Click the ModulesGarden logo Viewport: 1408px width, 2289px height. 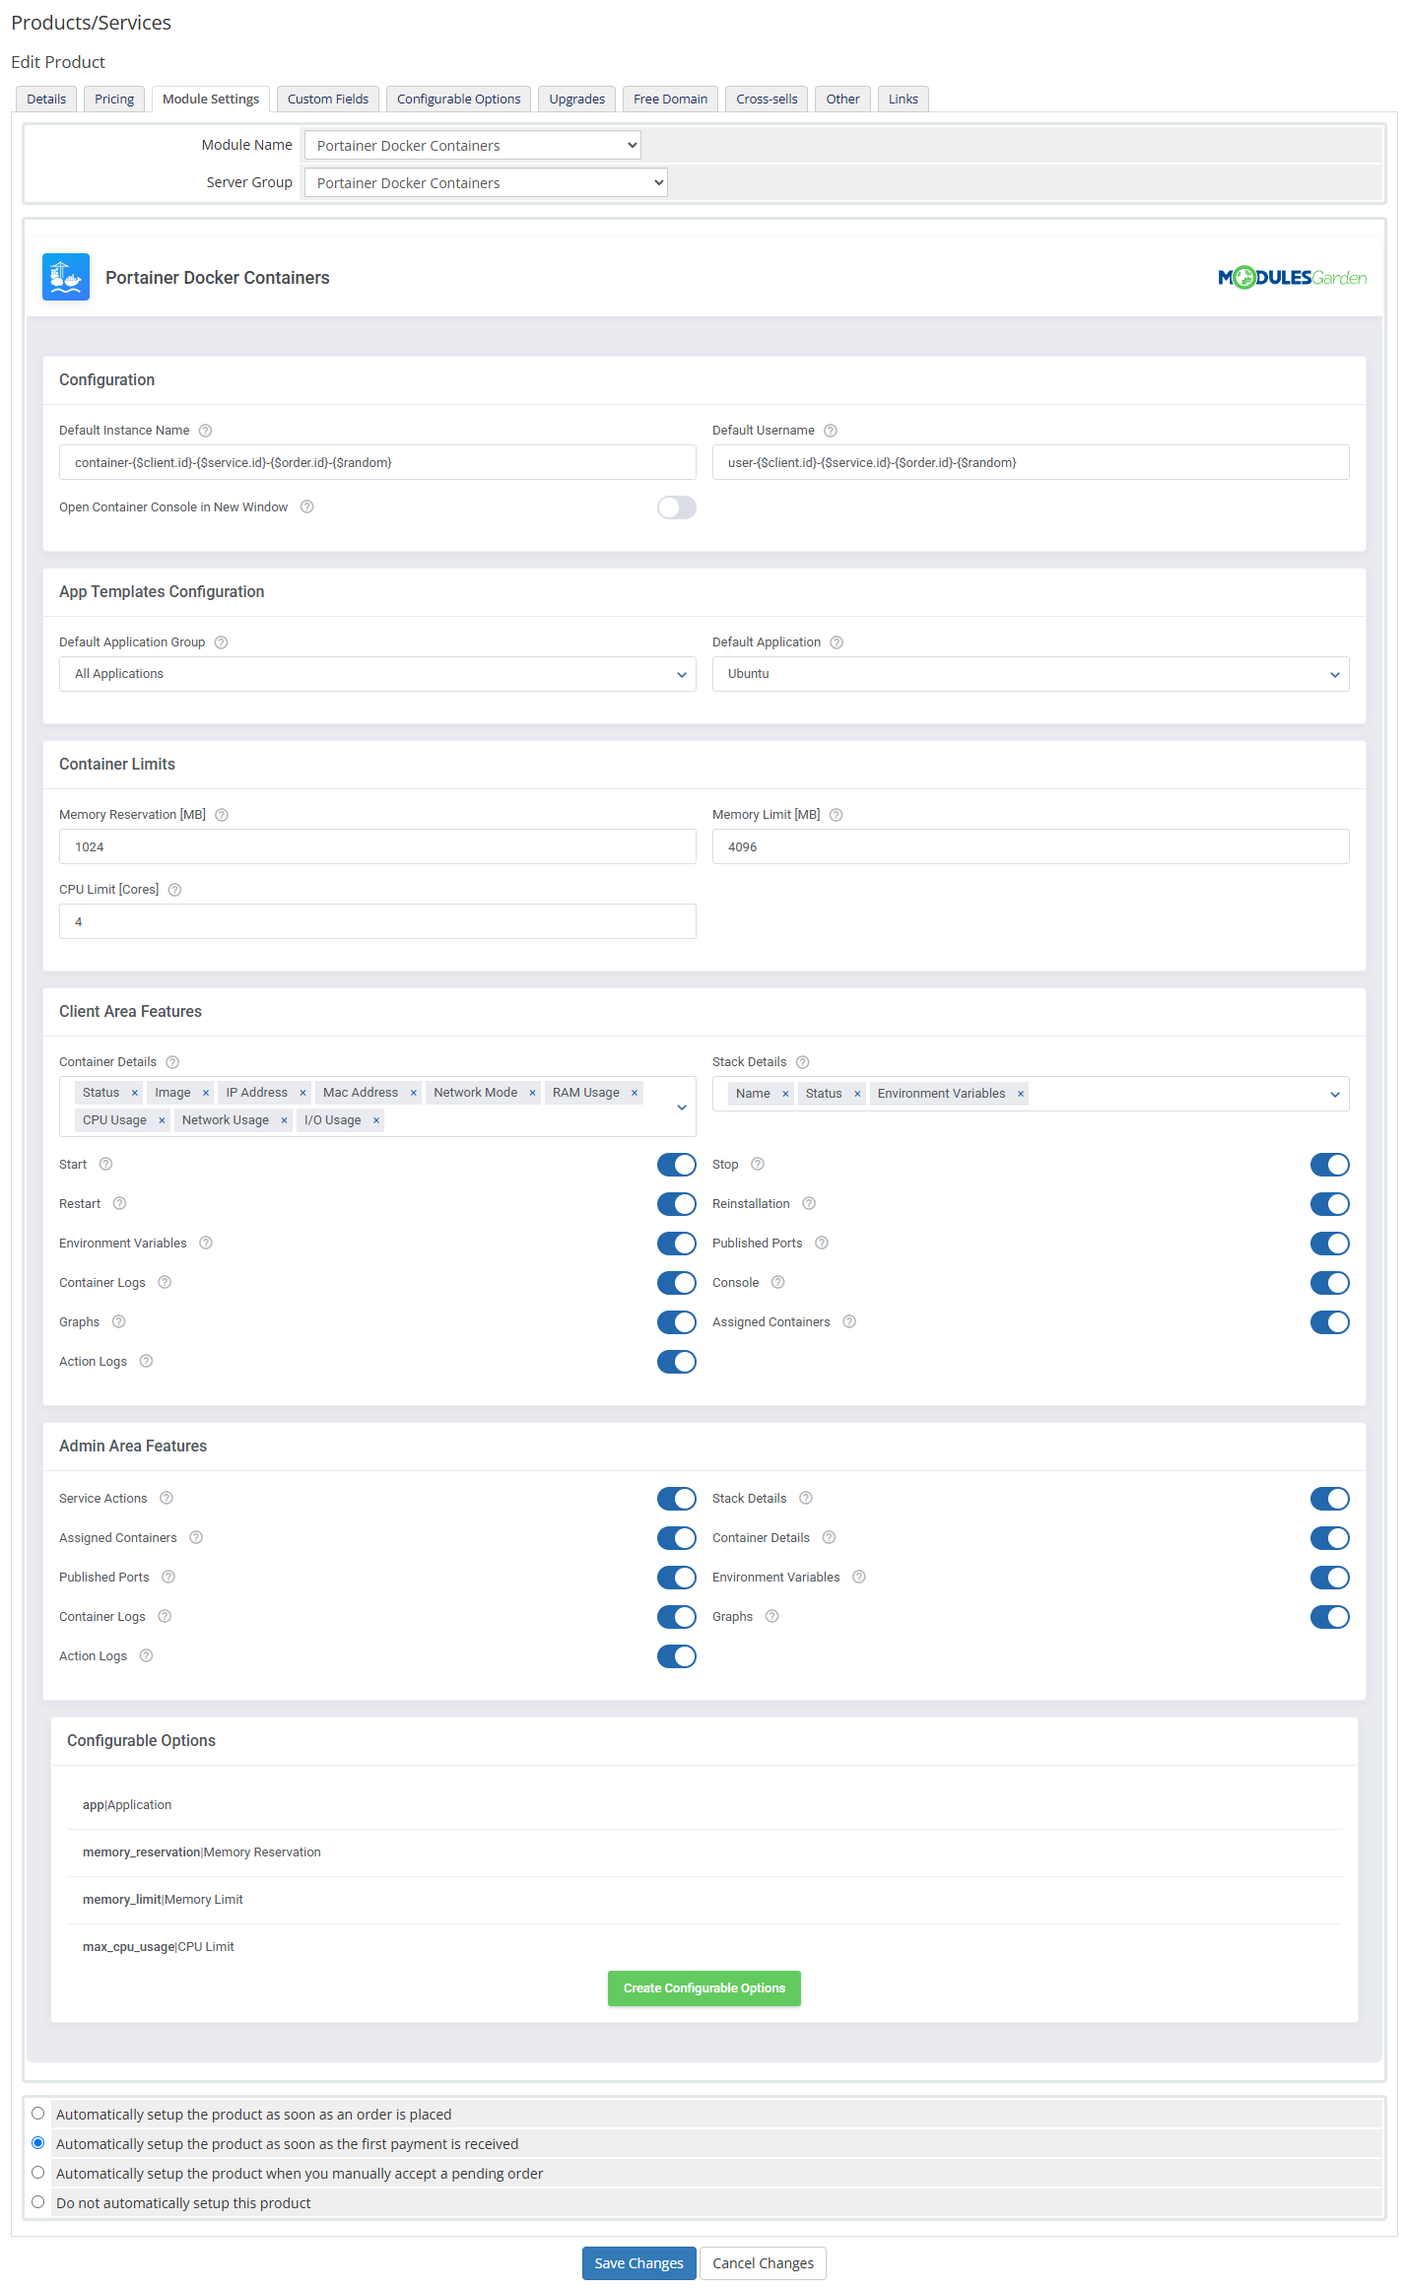pyautogui.click(x=1292, y=277)
